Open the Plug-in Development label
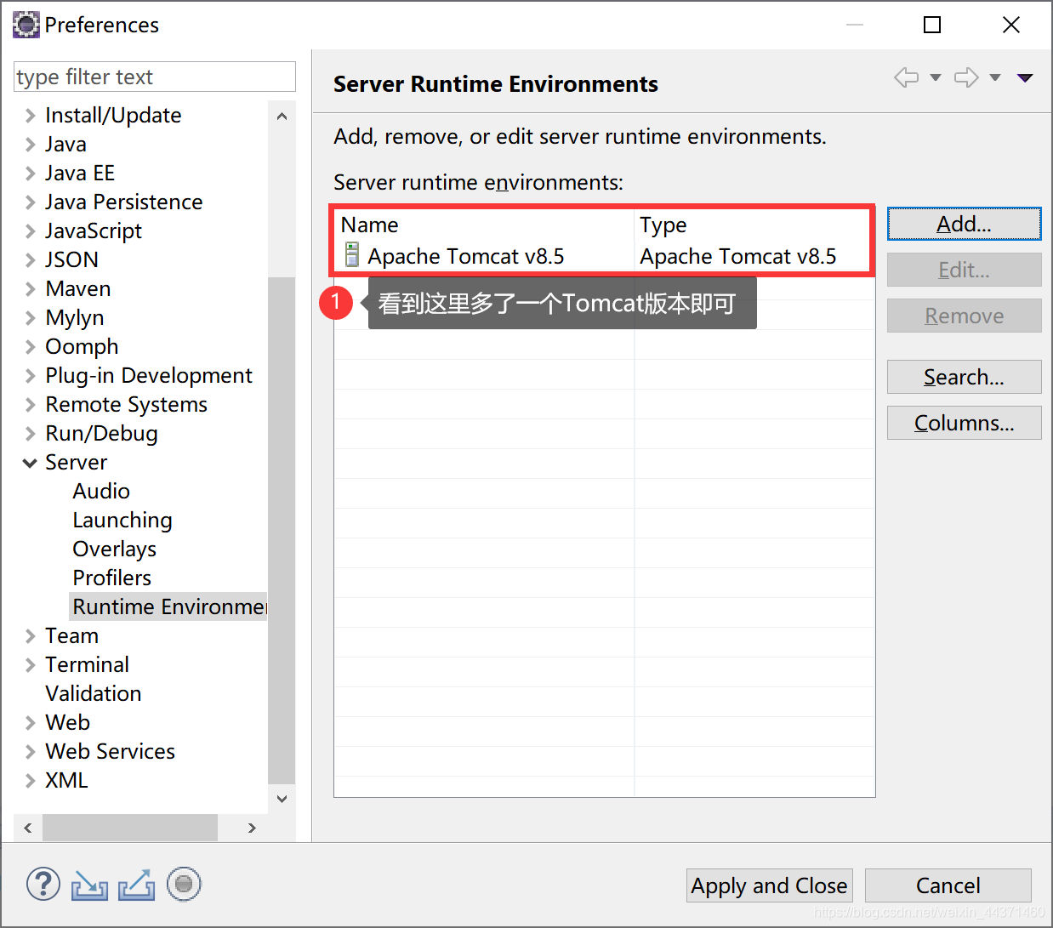 [149, 376]
